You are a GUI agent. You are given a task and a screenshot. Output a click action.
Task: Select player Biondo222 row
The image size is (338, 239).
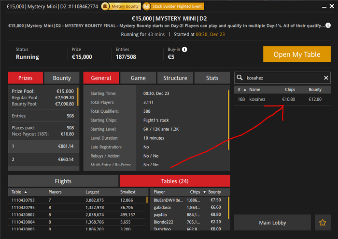click(x=189, y=222)
